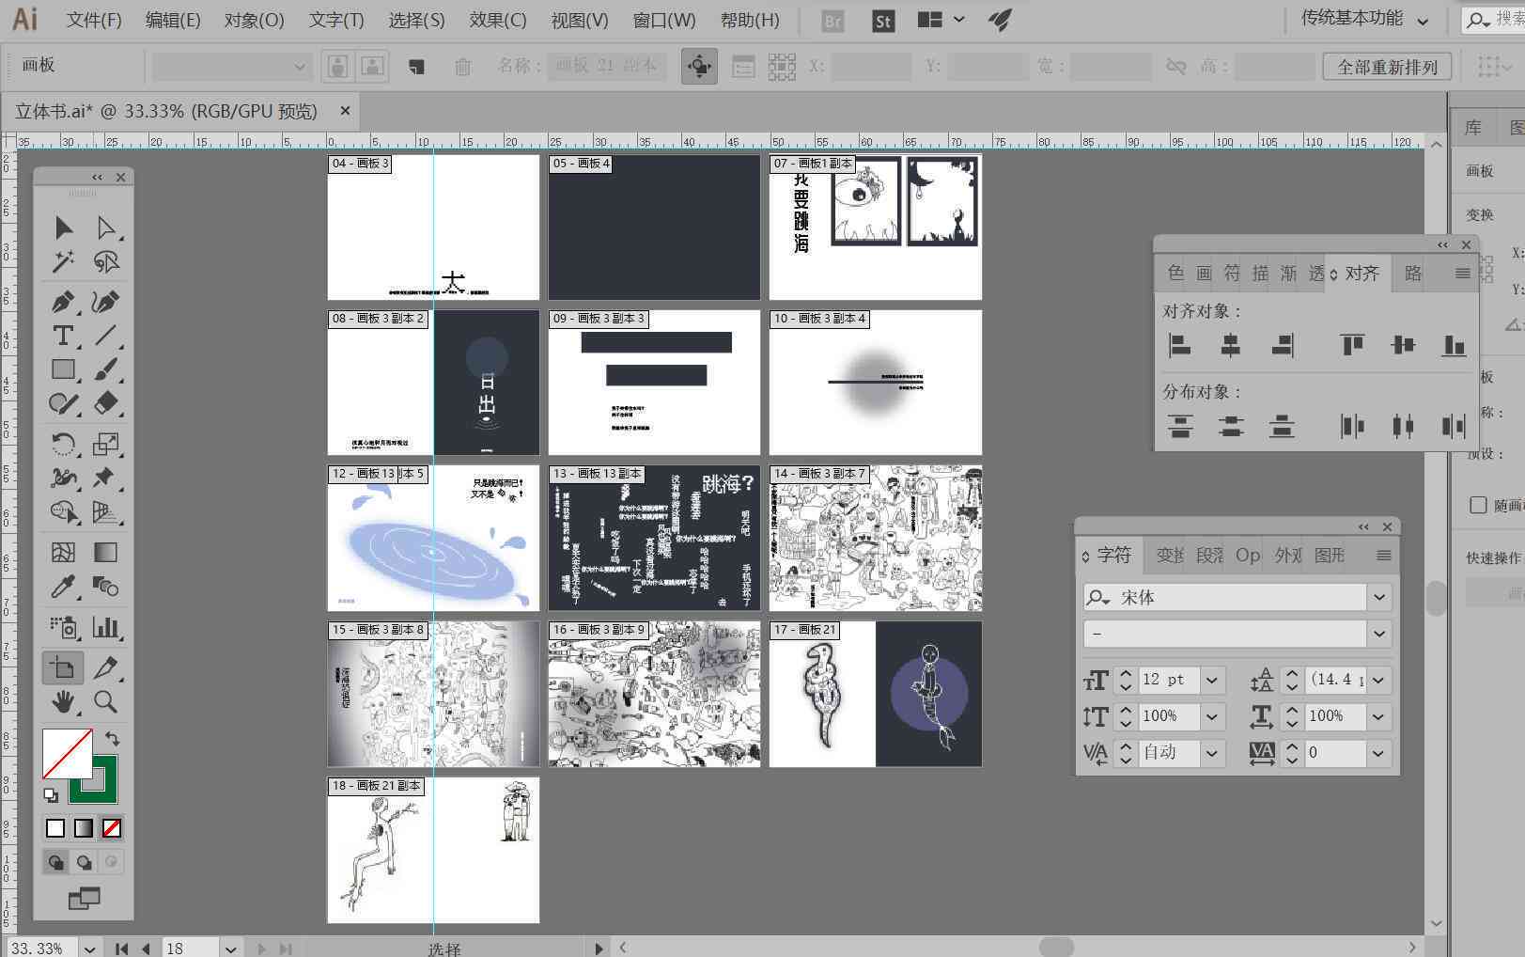Enable Draw Normal mode

coord(55,862)
